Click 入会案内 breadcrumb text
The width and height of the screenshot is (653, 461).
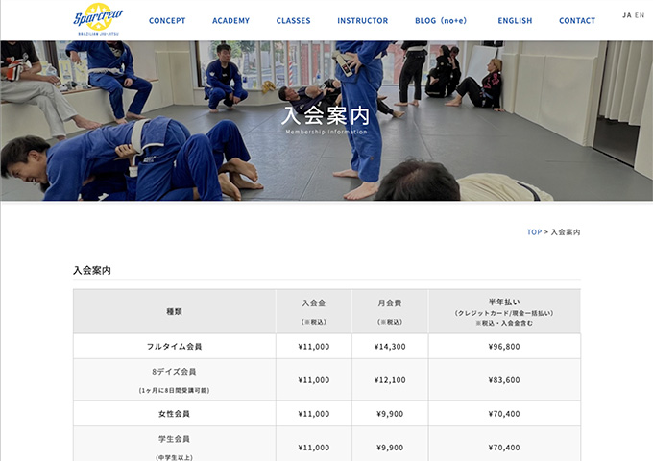[565, 232]
